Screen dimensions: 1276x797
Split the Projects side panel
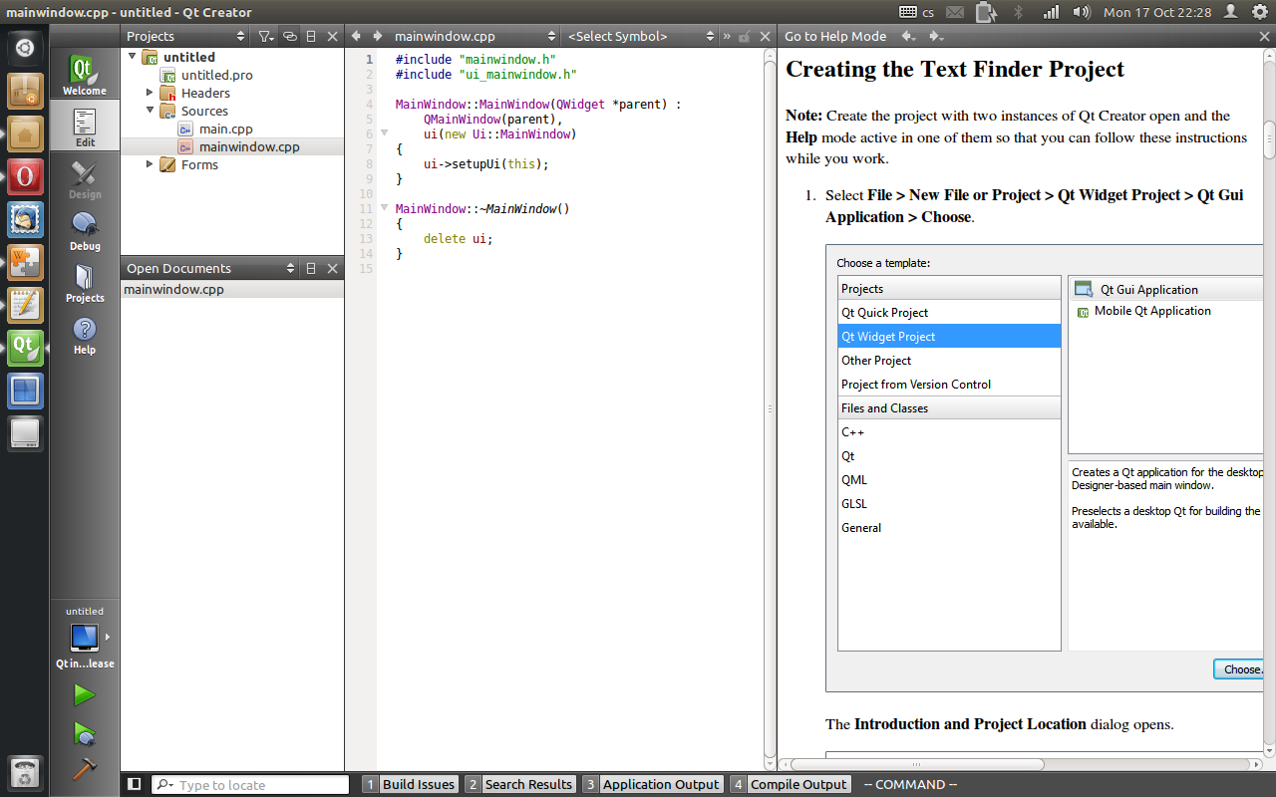pyautogui.click(x=311, y=36)
